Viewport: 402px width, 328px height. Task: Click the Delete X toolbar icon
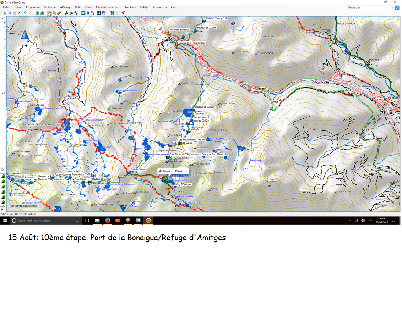[19, 13]
